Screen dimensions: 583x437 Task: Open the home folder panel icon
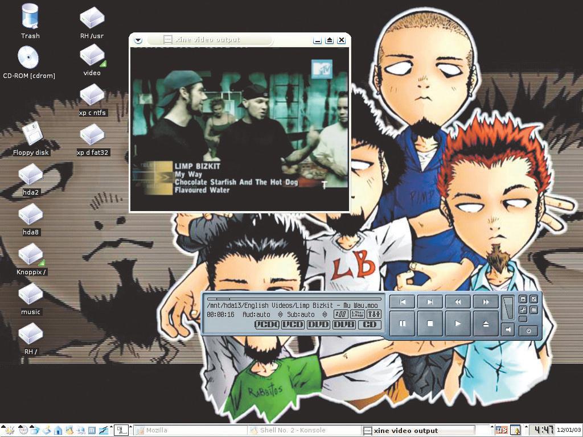pos(58,430)
